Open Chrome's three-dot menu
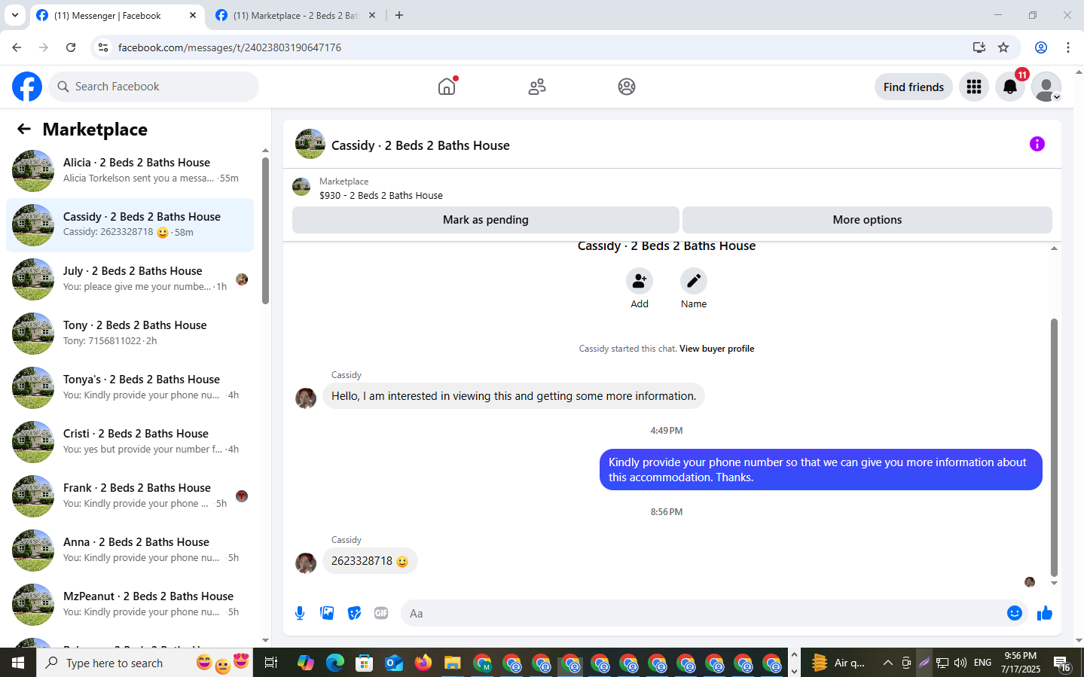The height and width of the screenshot is (677, 1084). coord(1068,47)
